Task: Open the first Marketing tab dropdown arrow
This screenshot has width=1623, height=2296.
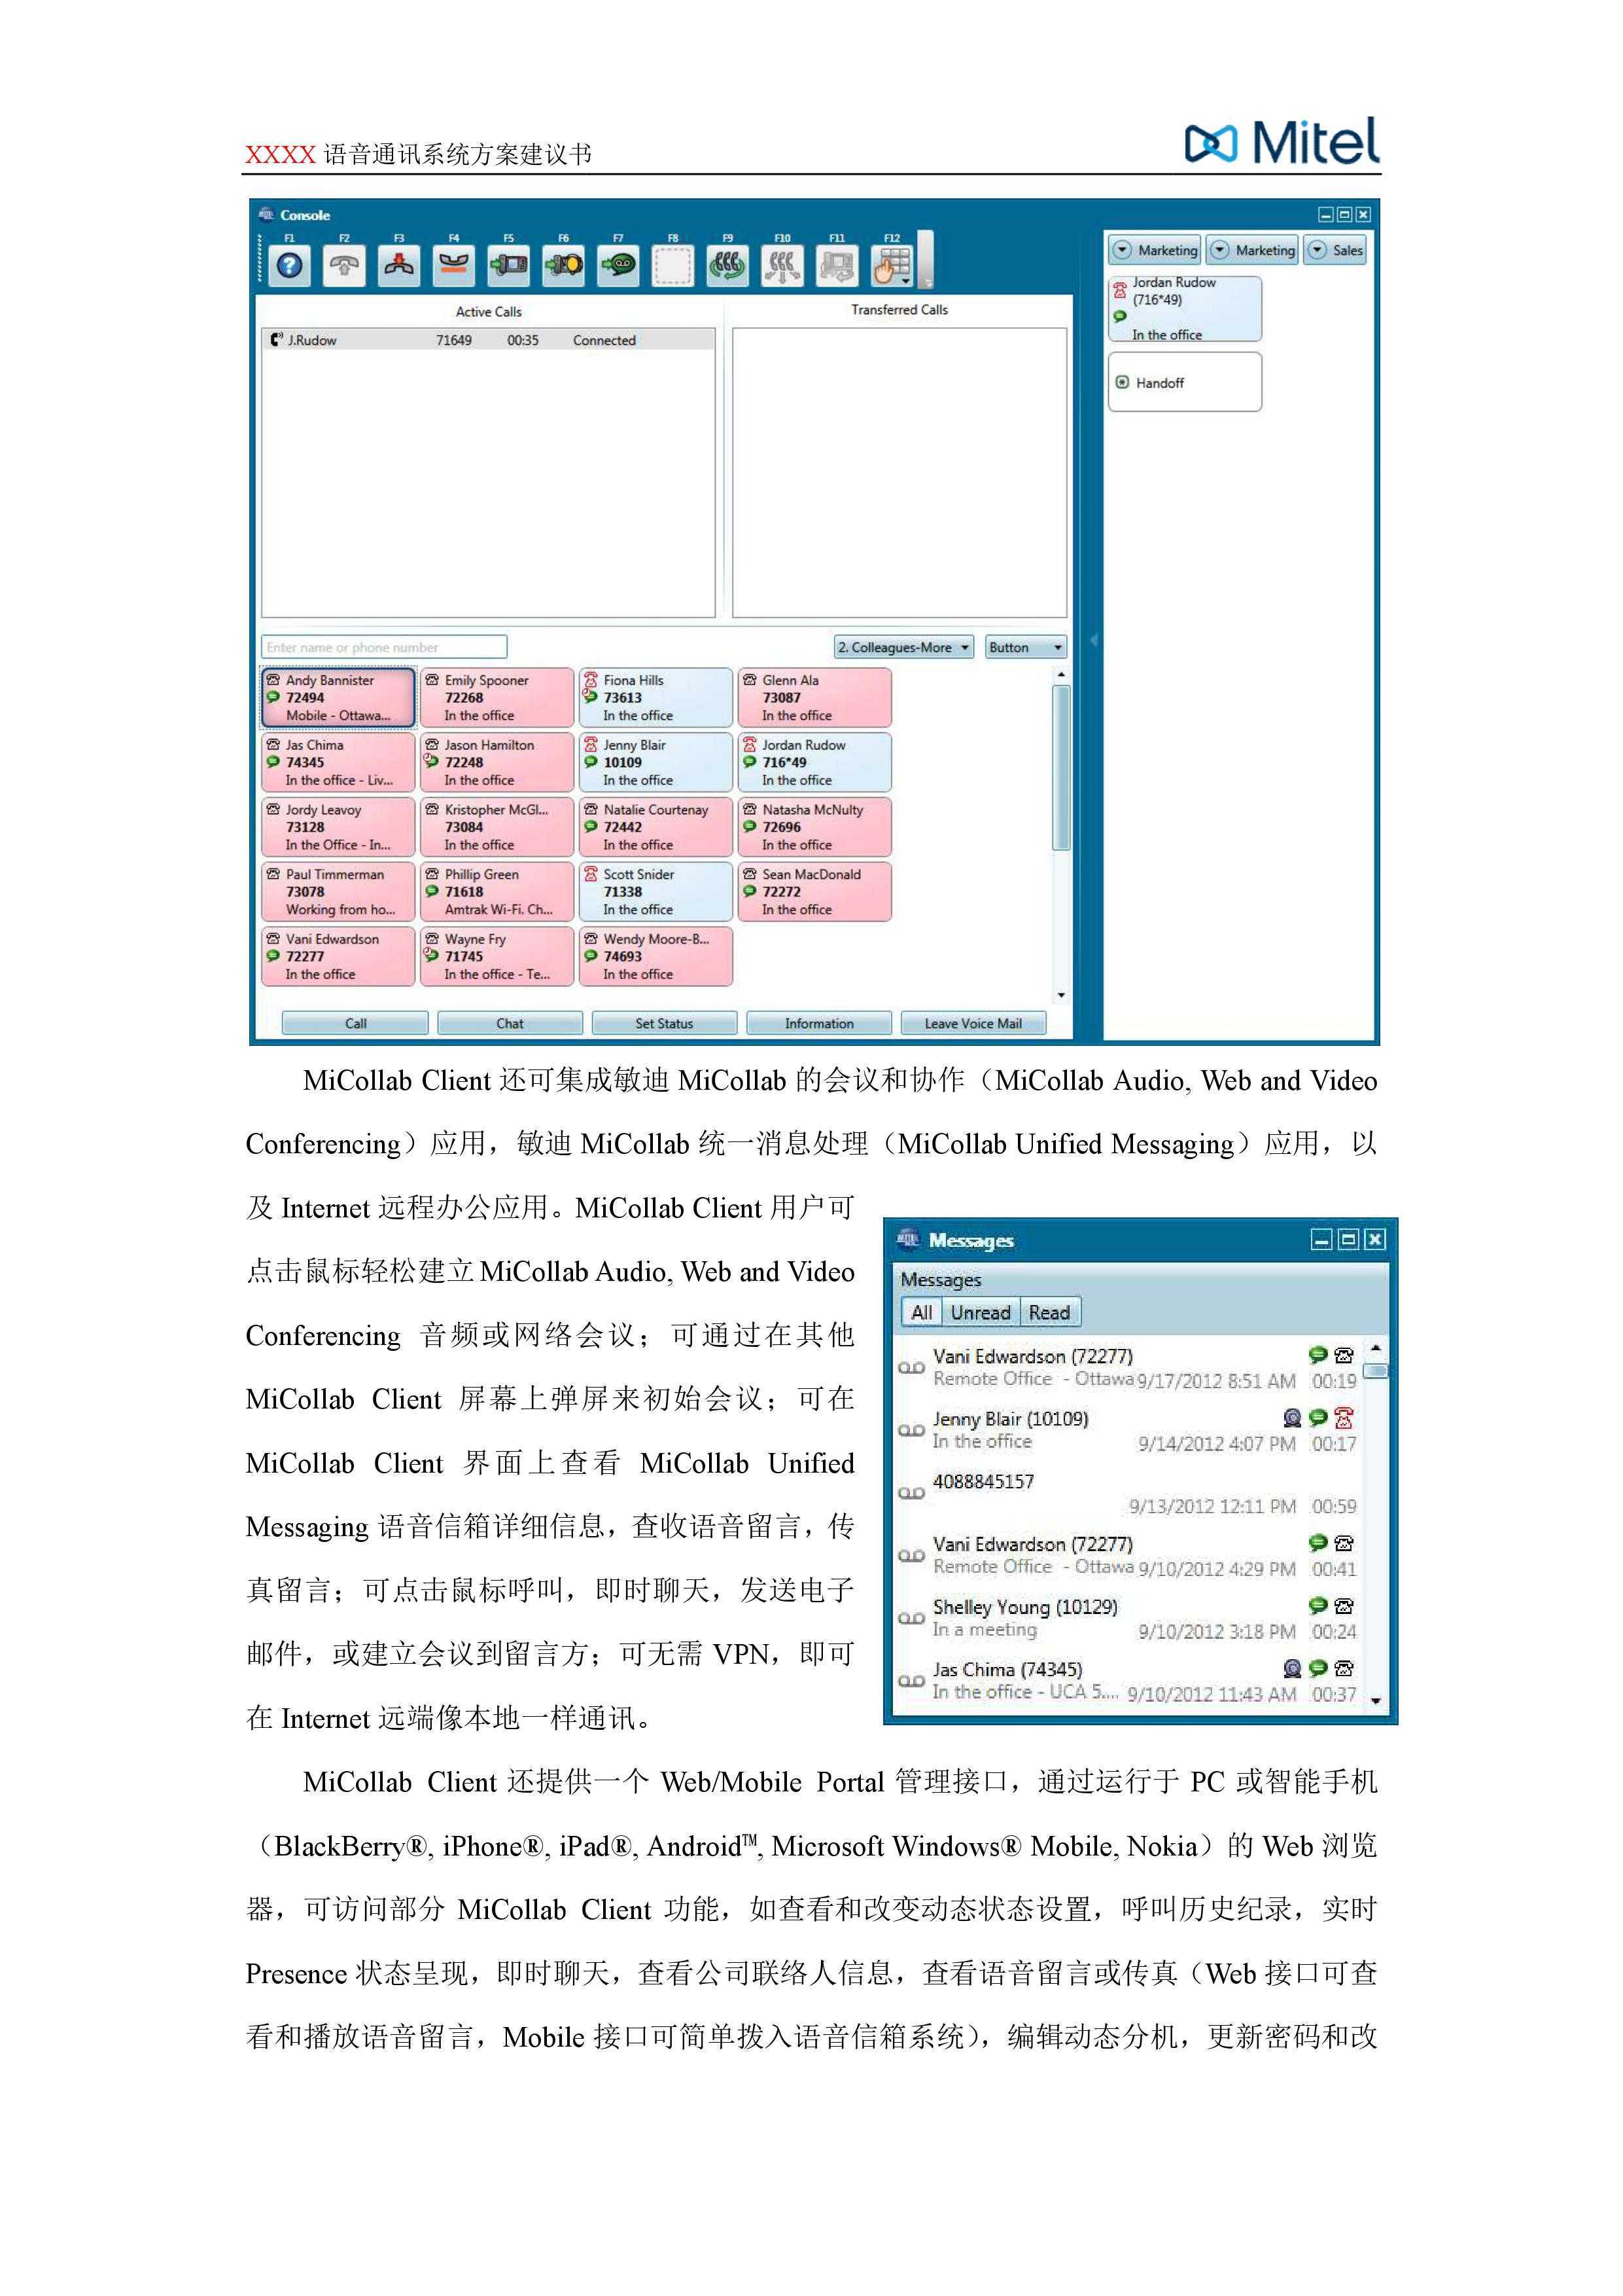Action: 1123,250
